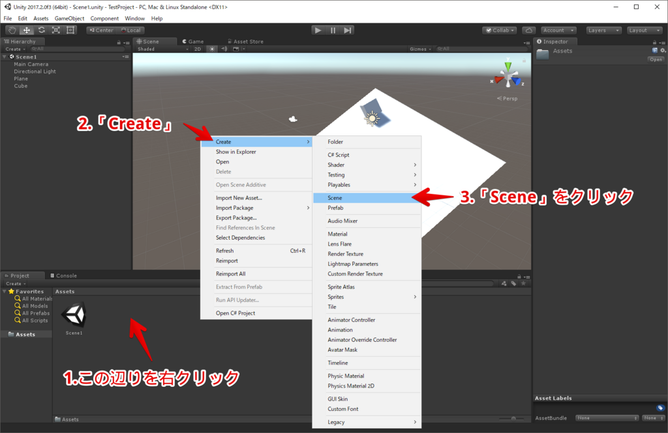
Task: Open the File menu
Action: click(8, 18)
